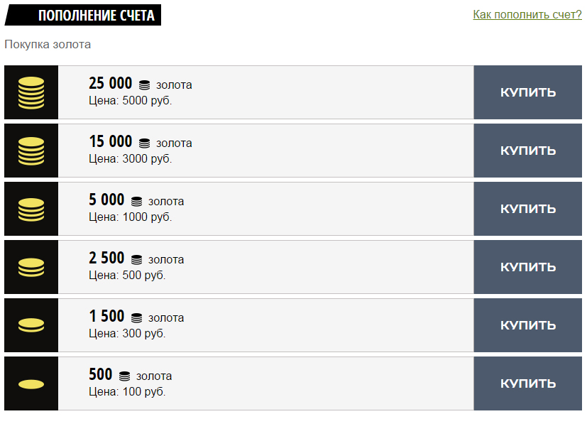Buy the 500 gold package
Viewport: 587px width, 441px height.
coord(527,383)
